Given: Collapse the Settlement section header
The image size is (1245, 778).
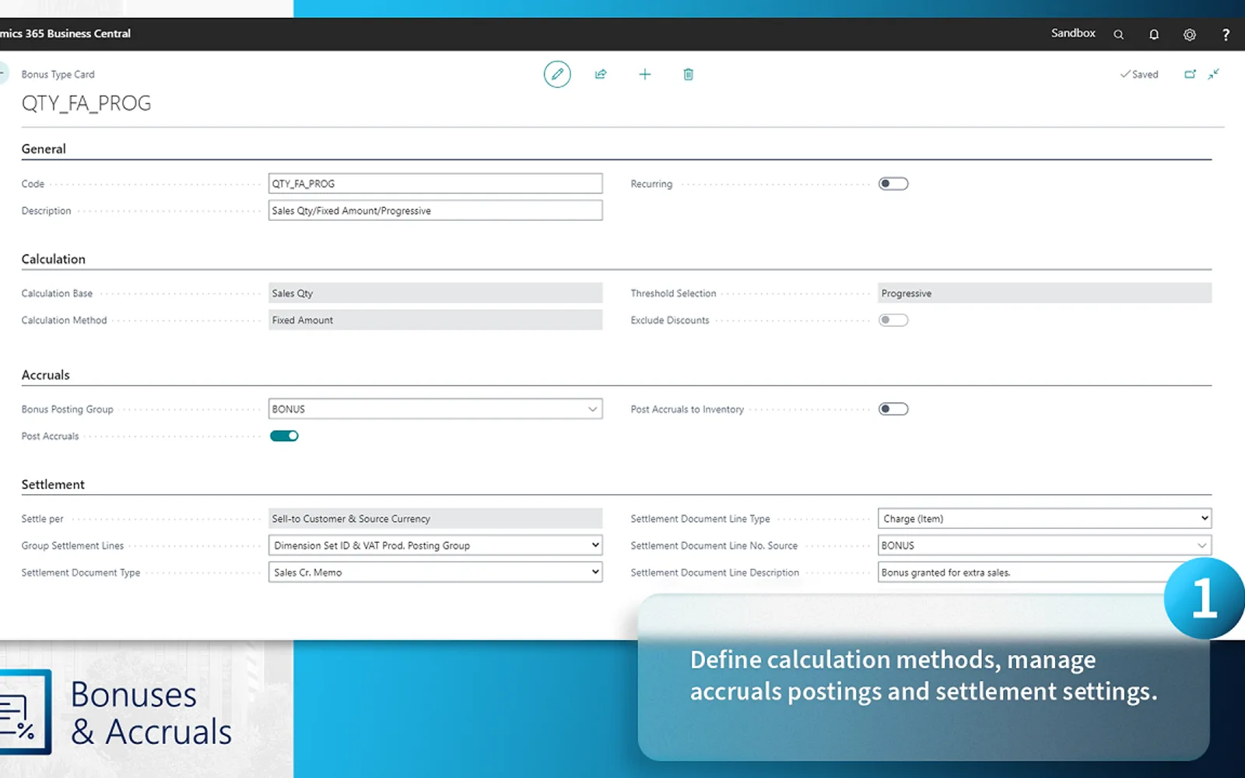Looking at the screenshot, I should pos(53,485).
